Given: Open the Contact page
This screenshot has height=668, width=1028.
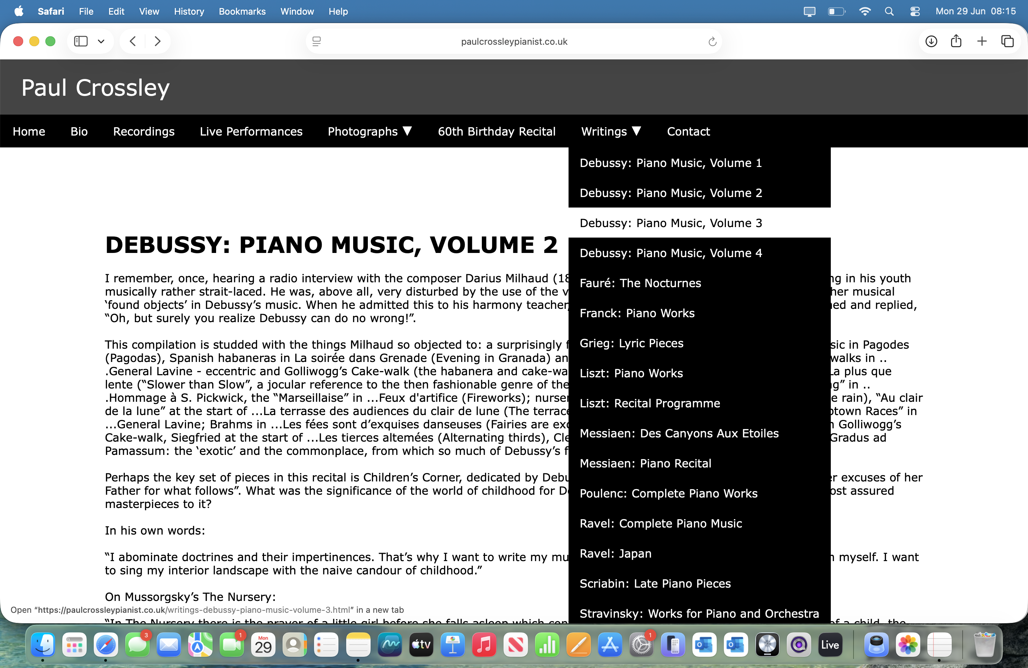Looking at the screenshot, I should tap(688, 131).
